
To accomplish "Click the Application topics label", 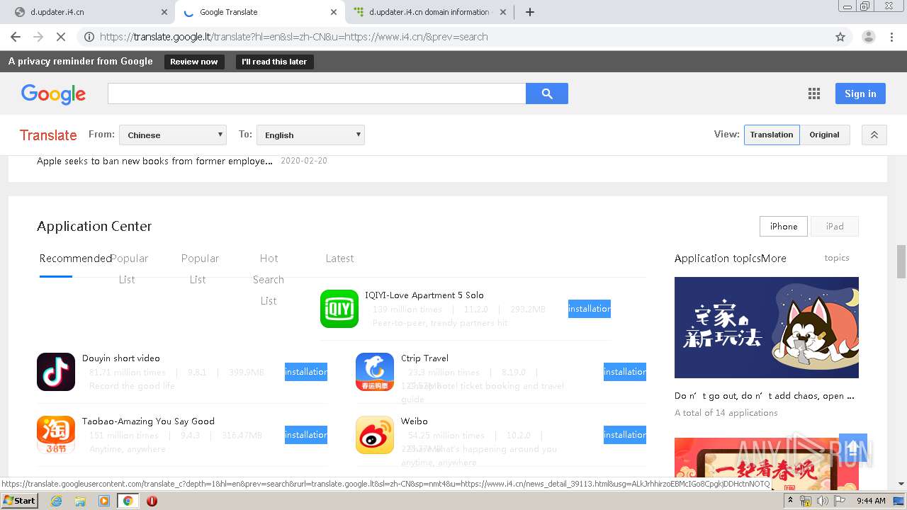I will click(717, 259).
